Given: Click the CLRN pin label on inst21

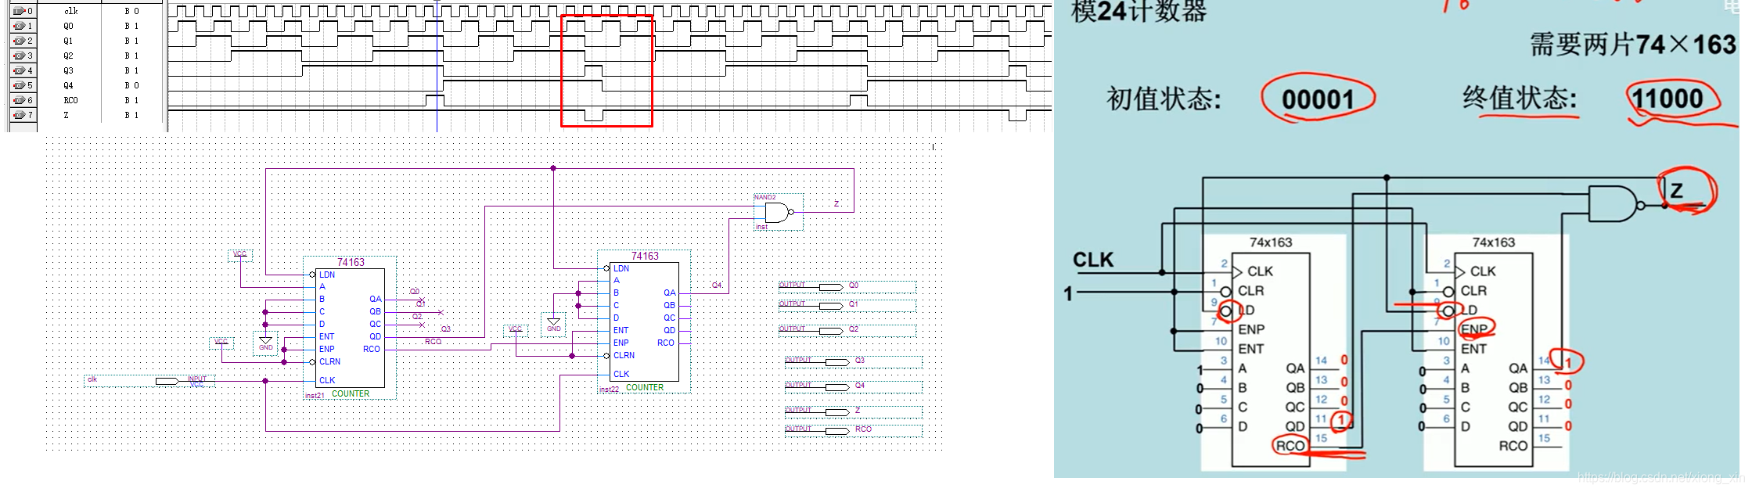Looking at the screenshot, I should pos(329,361).
